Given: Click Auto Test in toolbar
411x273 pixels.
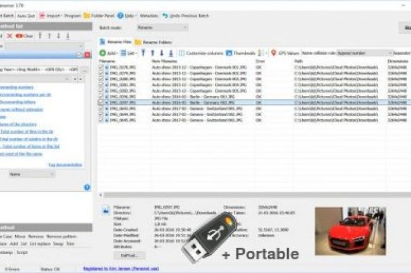Looking at the screenshot, I should (x=26, y=16).
